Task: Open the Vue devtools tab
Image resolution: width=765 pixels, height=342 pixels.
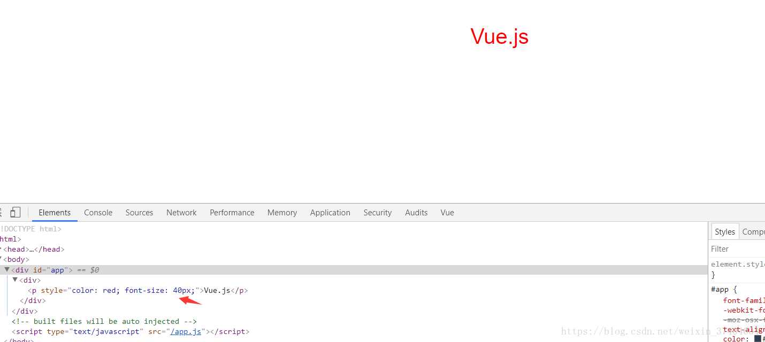Action: [x=447, y=213]
